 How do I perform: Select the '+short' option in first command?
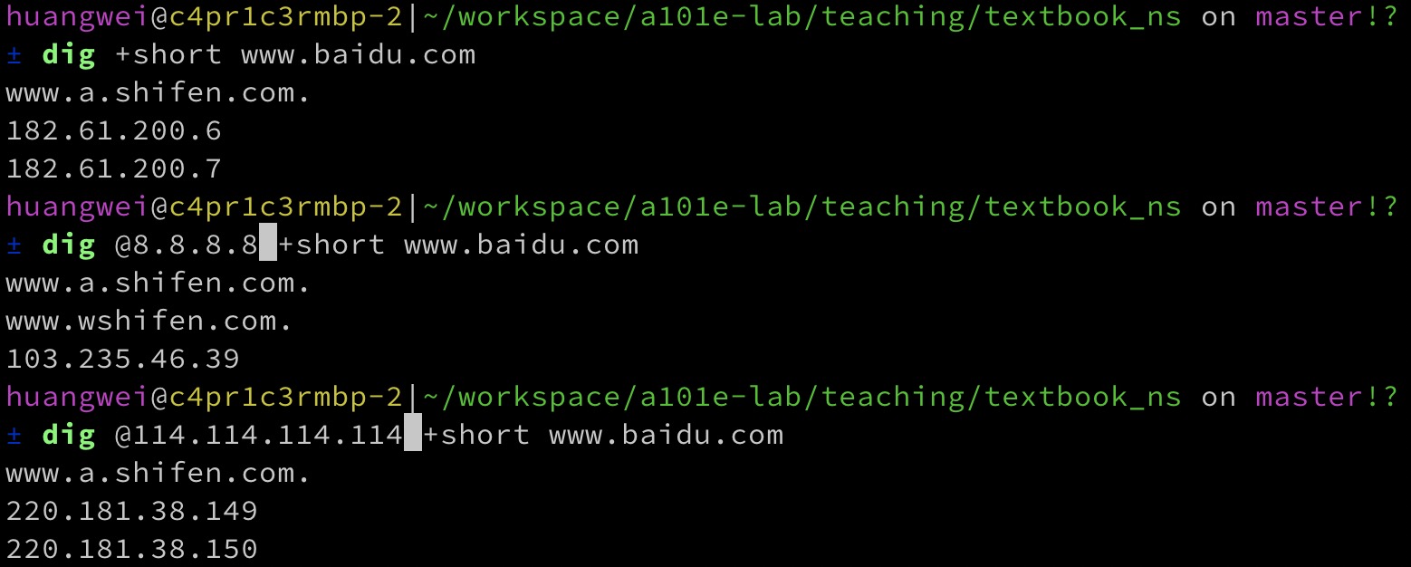[168, 54]
